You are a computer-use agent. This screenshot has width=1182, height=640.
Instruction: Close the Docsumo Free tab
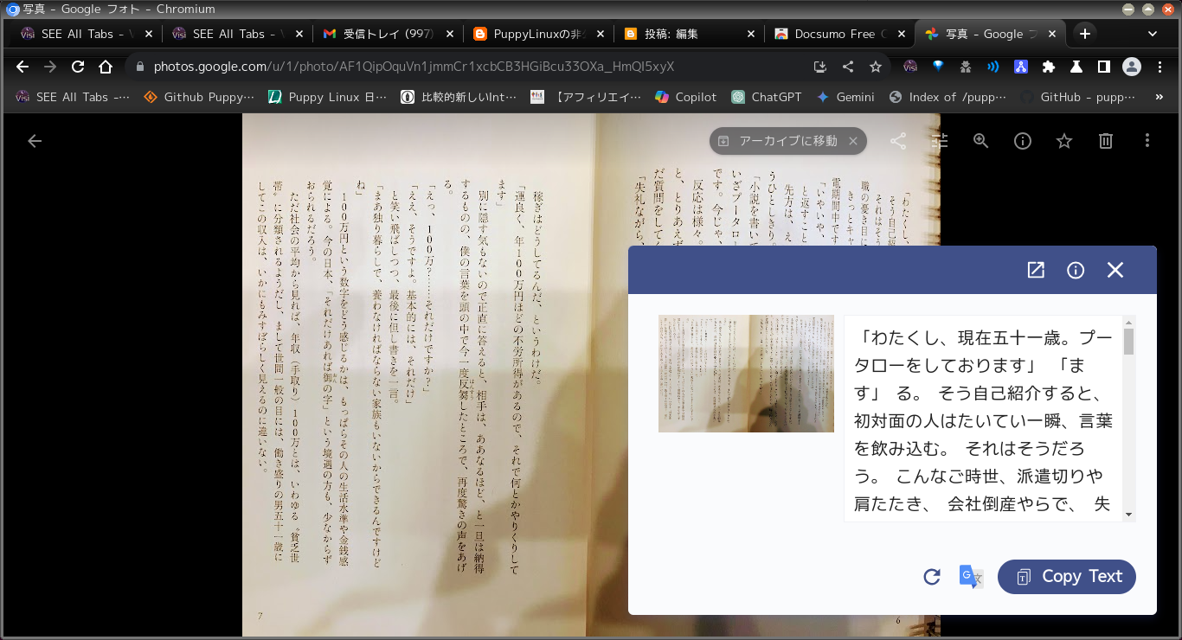(x=902, y=34)
